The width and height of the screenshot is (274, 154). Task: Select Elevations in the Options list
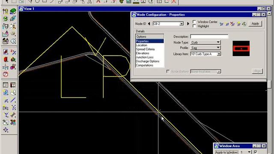[150, 53]
